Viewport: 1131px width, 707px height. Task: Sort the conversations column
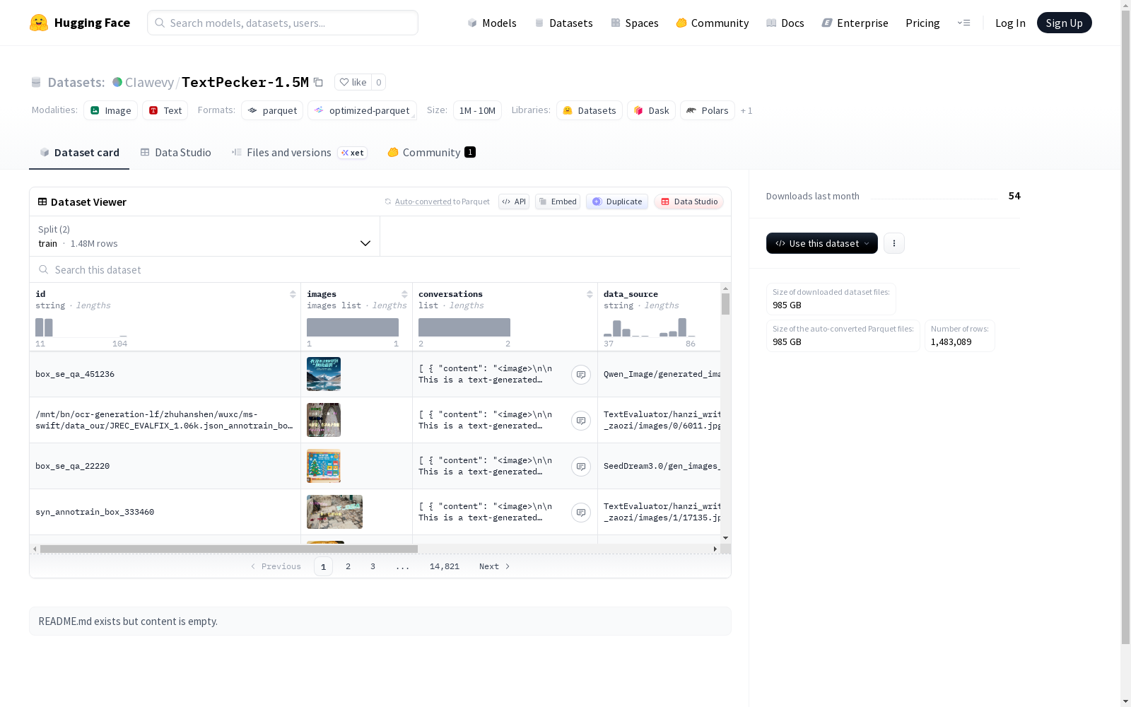(x=590, y=294)
